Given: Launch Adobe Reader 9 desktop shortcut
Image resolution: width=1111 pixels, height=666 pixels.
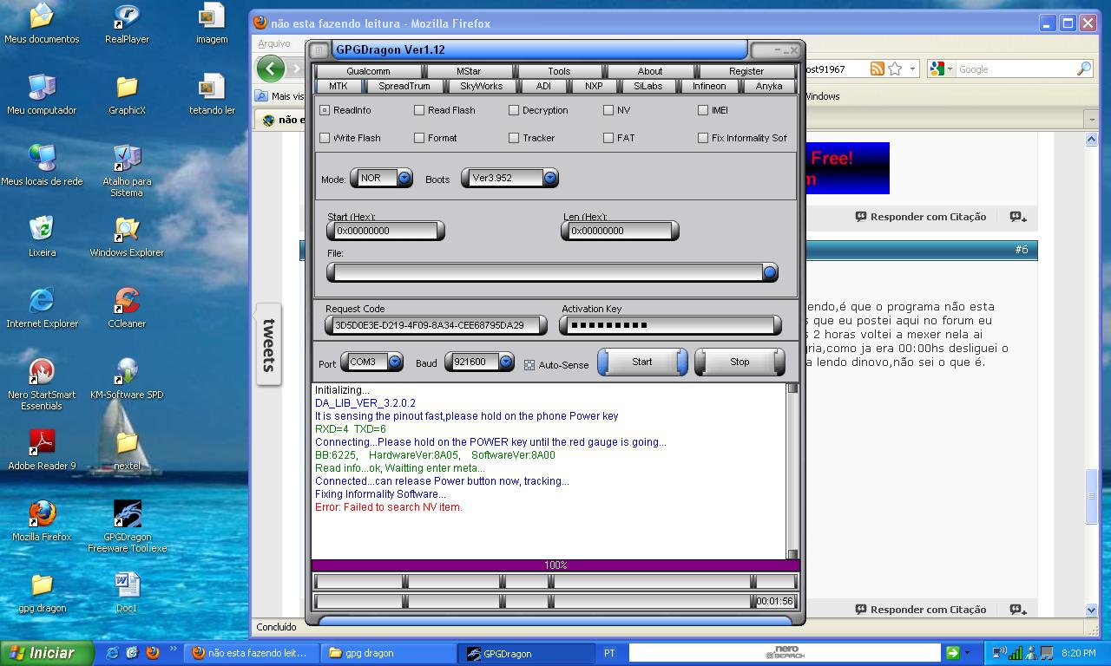Looking at the screenshot, I should click(42, 450).
